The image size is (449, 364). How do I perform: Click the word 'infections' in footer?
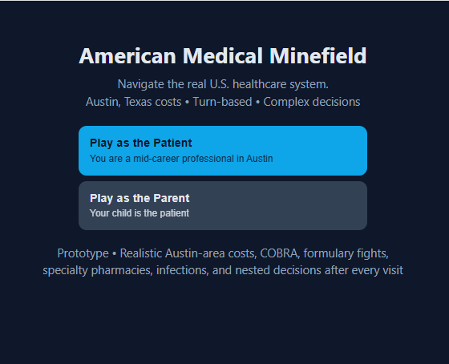(182, 270)
